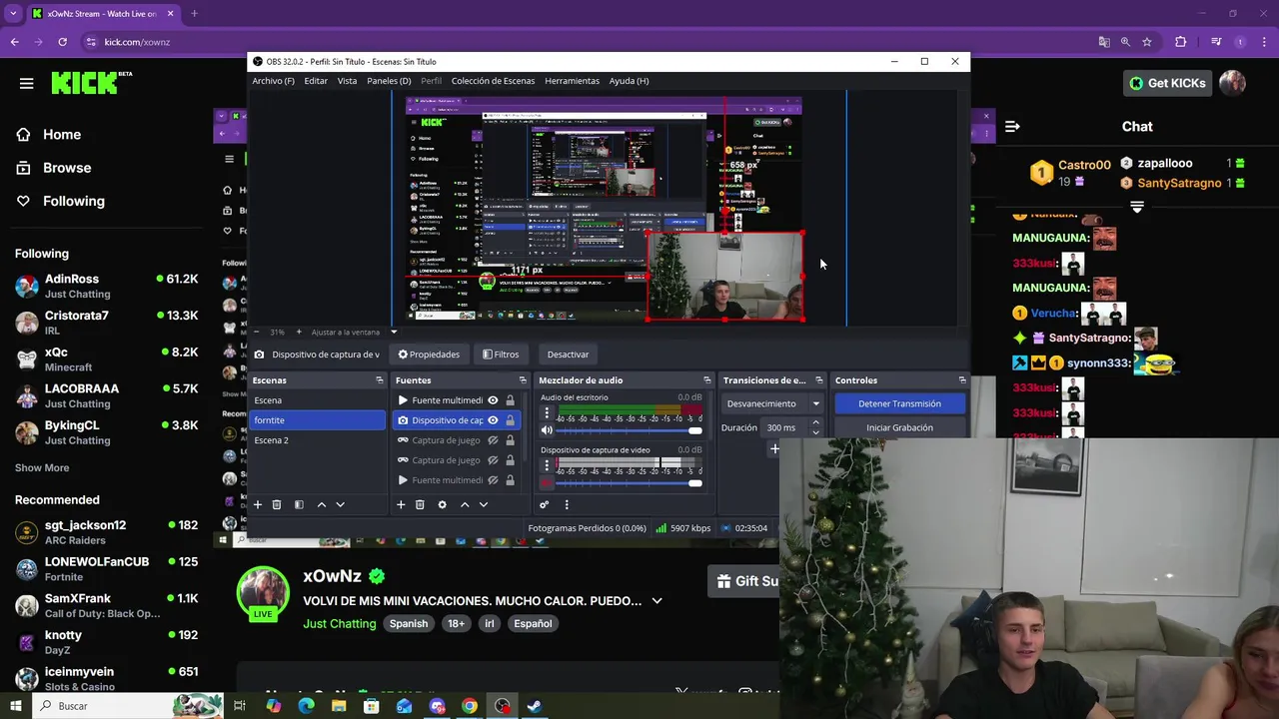1279x719 pixels.
Task: Expand the stream title with the chevron
Action: click(x=656, y=601)
